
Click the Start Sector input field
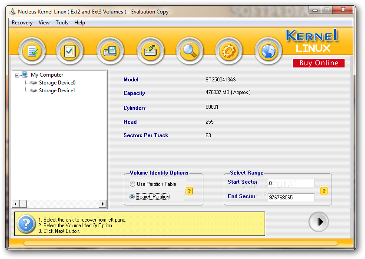click(x=291, y=183)
